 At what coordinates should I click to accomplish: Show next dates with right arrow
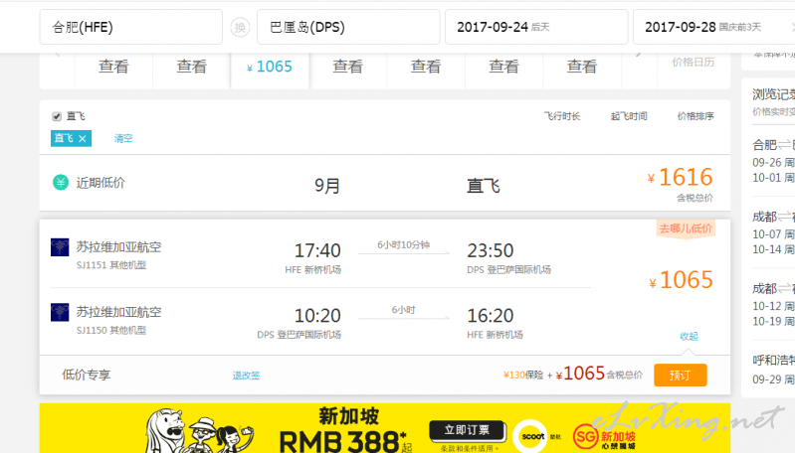(x=639, y=54)
